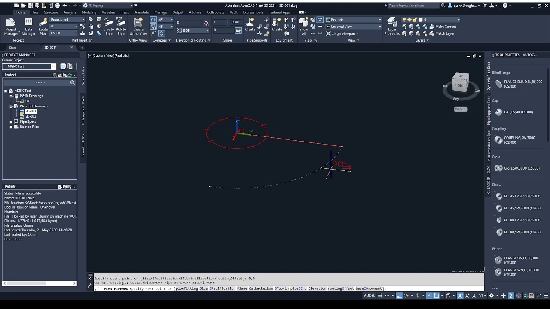Click the Match Layer button
The width and height of the screenshot is (550, 309).
pos(441,33)
